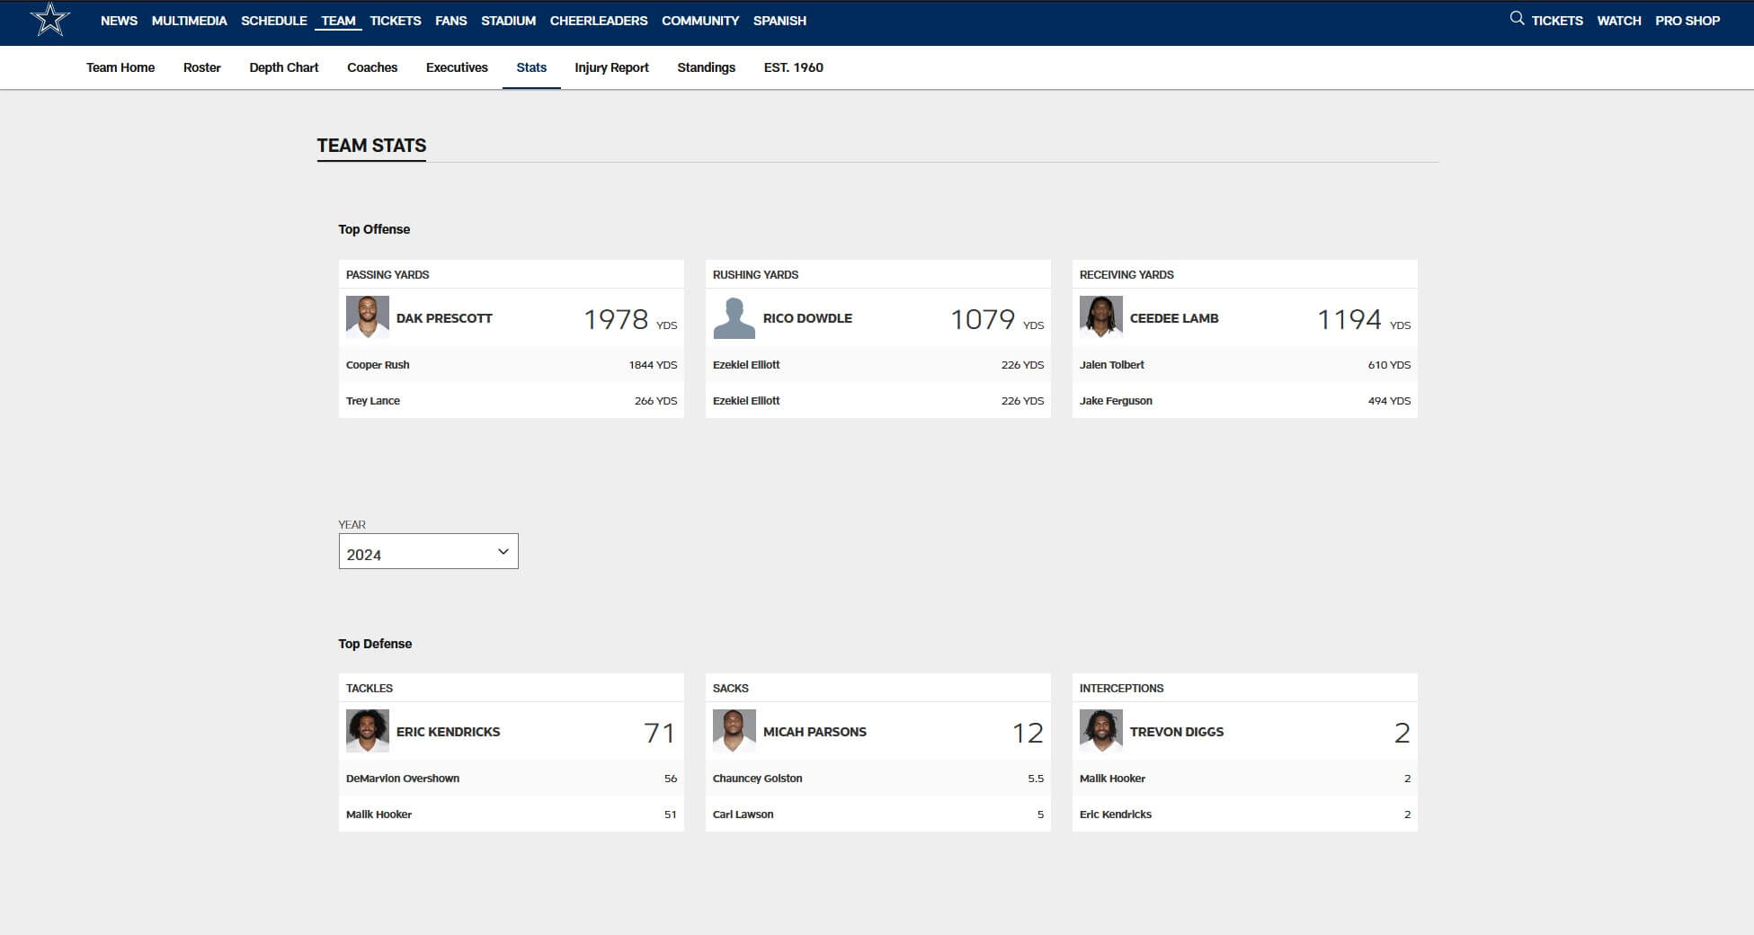This screenshot has height=935, width=1754.
Task: Switch to SPANISH site
Action: point(779,21)
